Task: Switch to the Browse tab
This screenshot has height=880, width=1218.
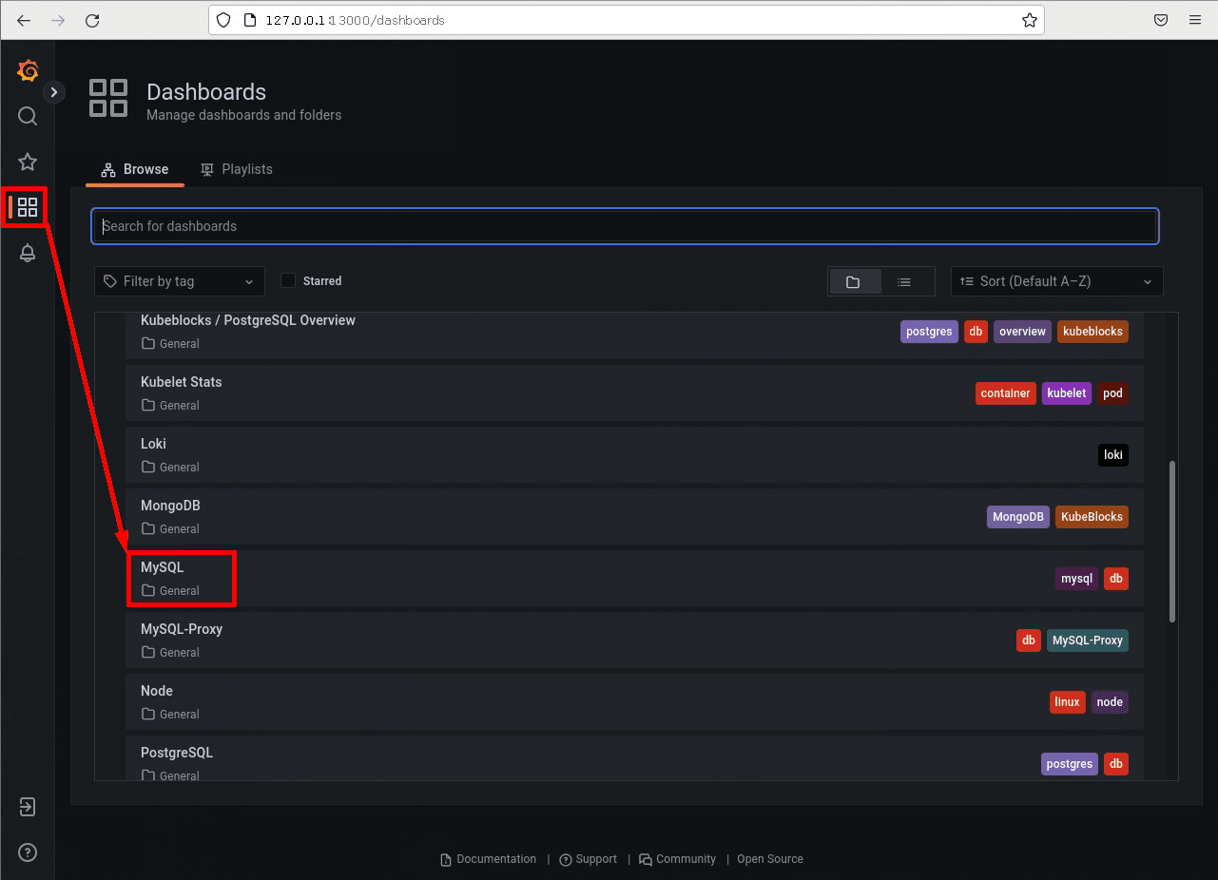Action: coord(135,169)
